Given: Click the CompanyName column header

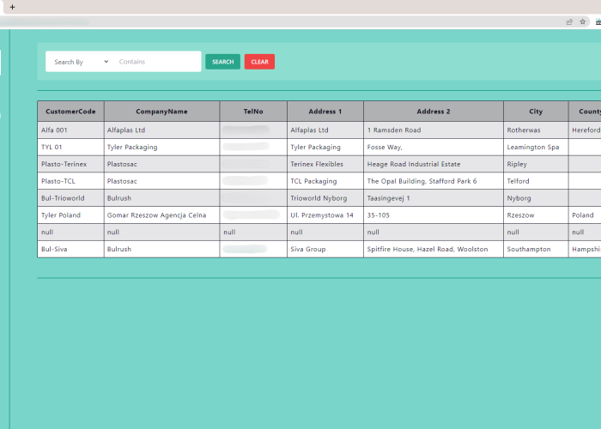Looking at the screenshot, I should pyautogui.click(x=161, y=112).
